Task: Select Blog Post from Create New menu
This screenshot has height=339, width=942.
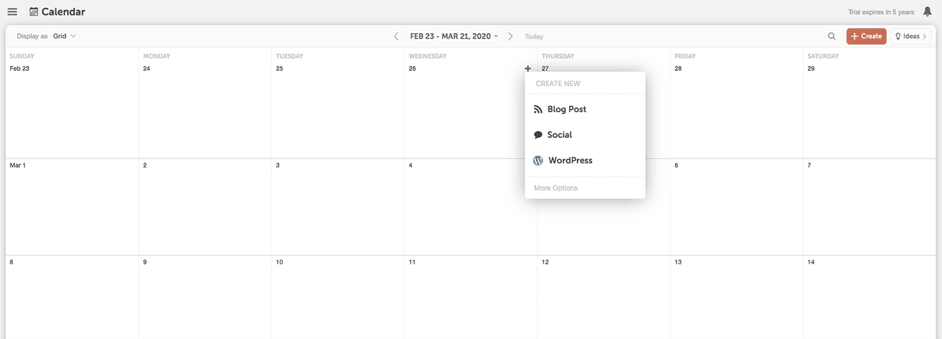Action: pyautogui.click(x=566, y=109)
